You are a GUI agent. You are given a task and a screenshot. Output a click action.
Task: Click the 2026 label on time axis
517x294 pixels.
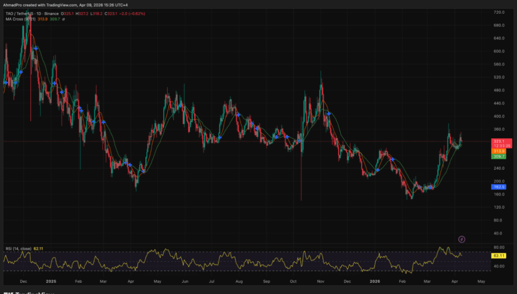tap(375, 280)
